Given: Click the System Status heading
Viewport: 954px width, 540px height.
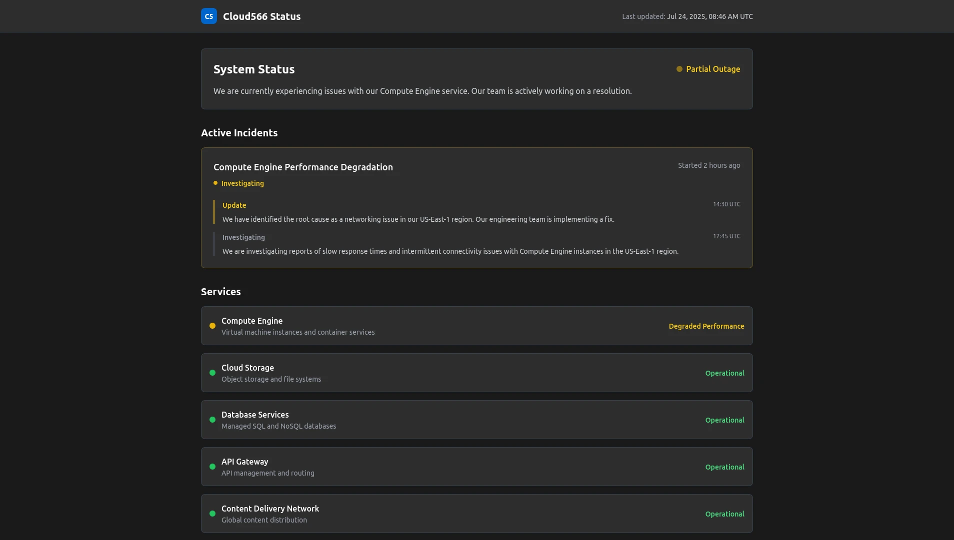Looking at the screenshot, I should coord(254,69).
